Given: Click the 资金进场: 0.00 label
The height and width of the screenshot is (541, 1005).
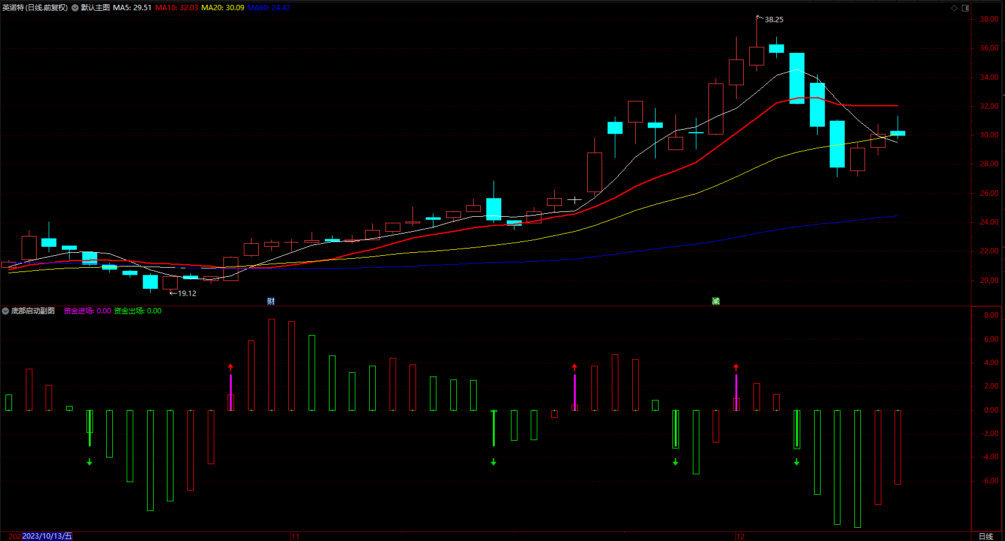Looking at the screenshot, I should [88, 311].
